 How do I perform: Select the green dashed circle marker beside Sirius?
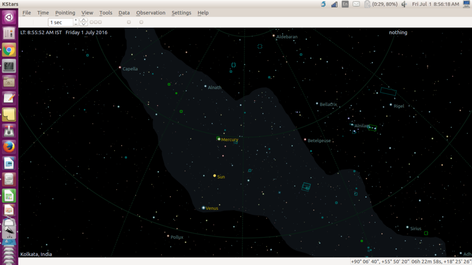coord(426,233)
